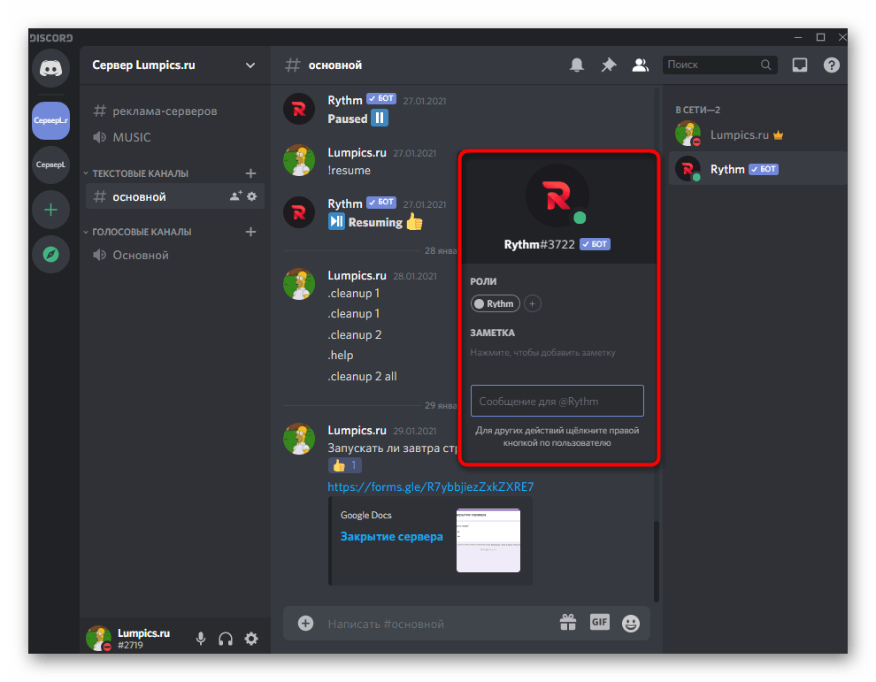Screen dimensions: 876x682
Task: Open the inbox icon in the top bar
Action: coord(800,65)
